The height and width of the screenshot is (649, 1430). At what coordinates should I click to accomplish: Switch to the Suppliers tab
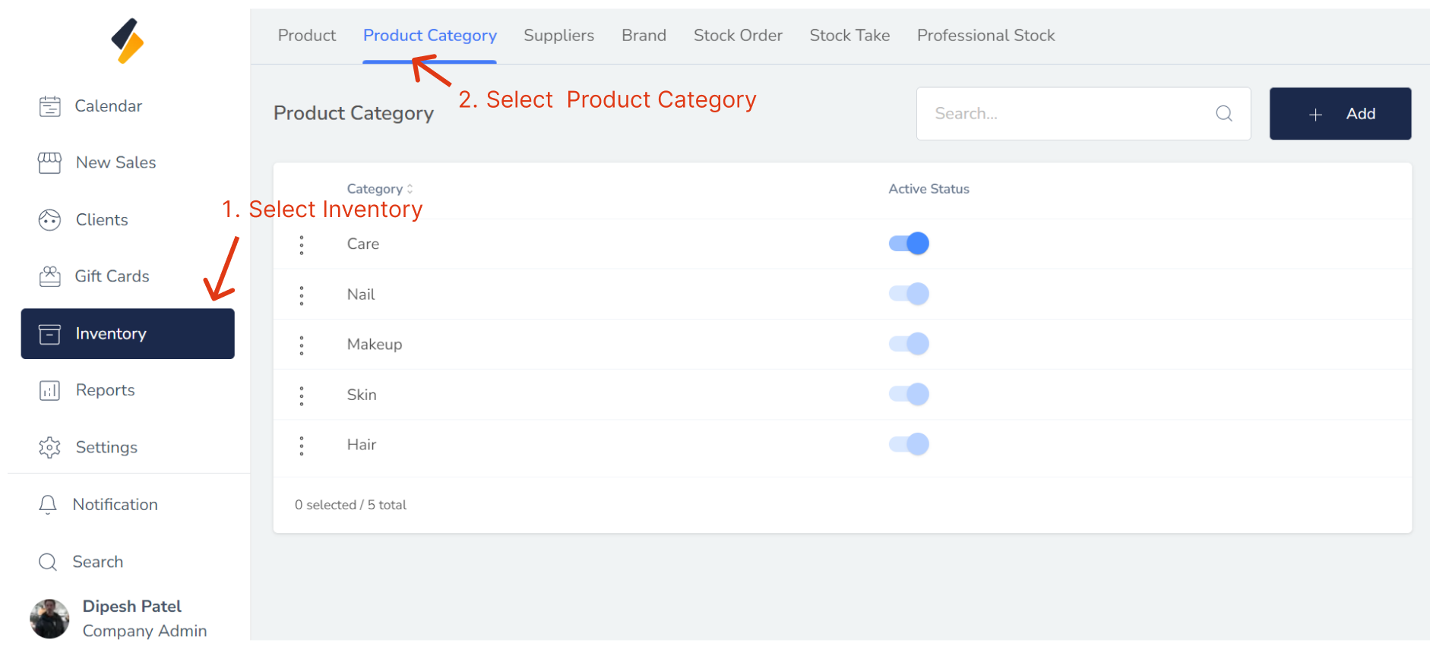coord(558,36)
